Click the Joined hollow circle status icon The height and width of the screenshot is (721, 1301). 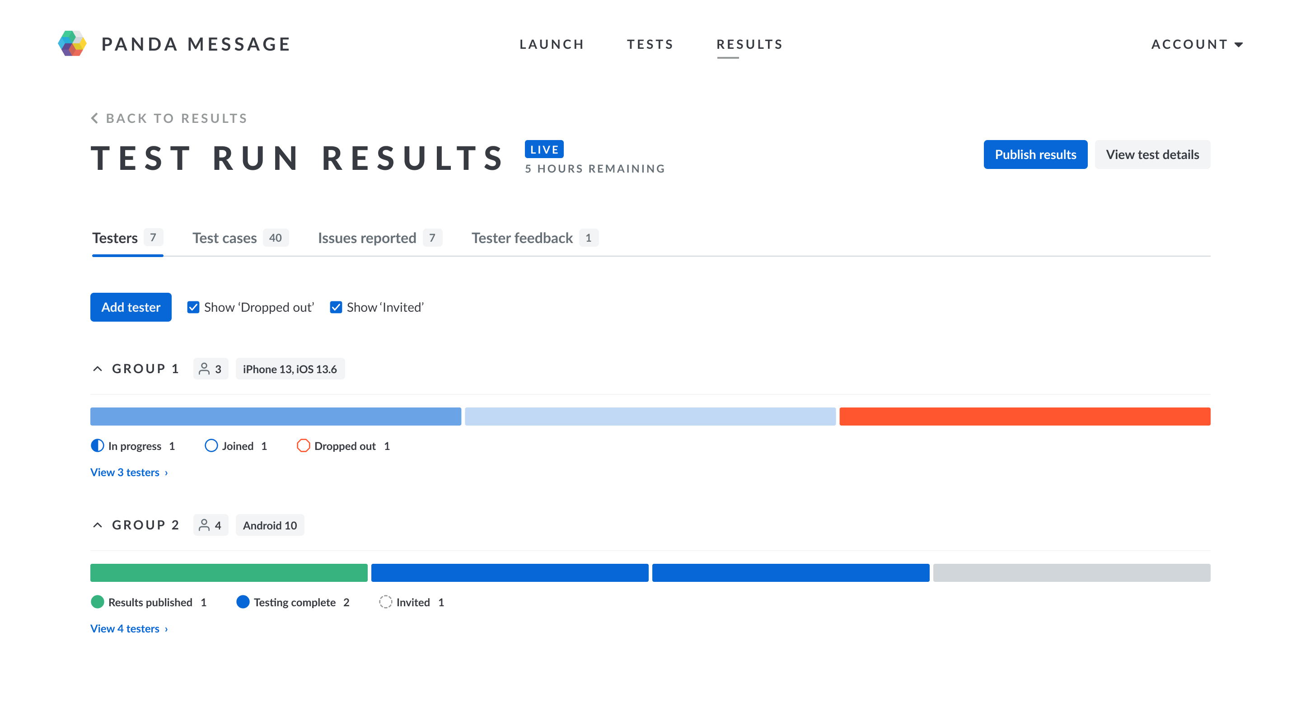click(x=211, y=446)
